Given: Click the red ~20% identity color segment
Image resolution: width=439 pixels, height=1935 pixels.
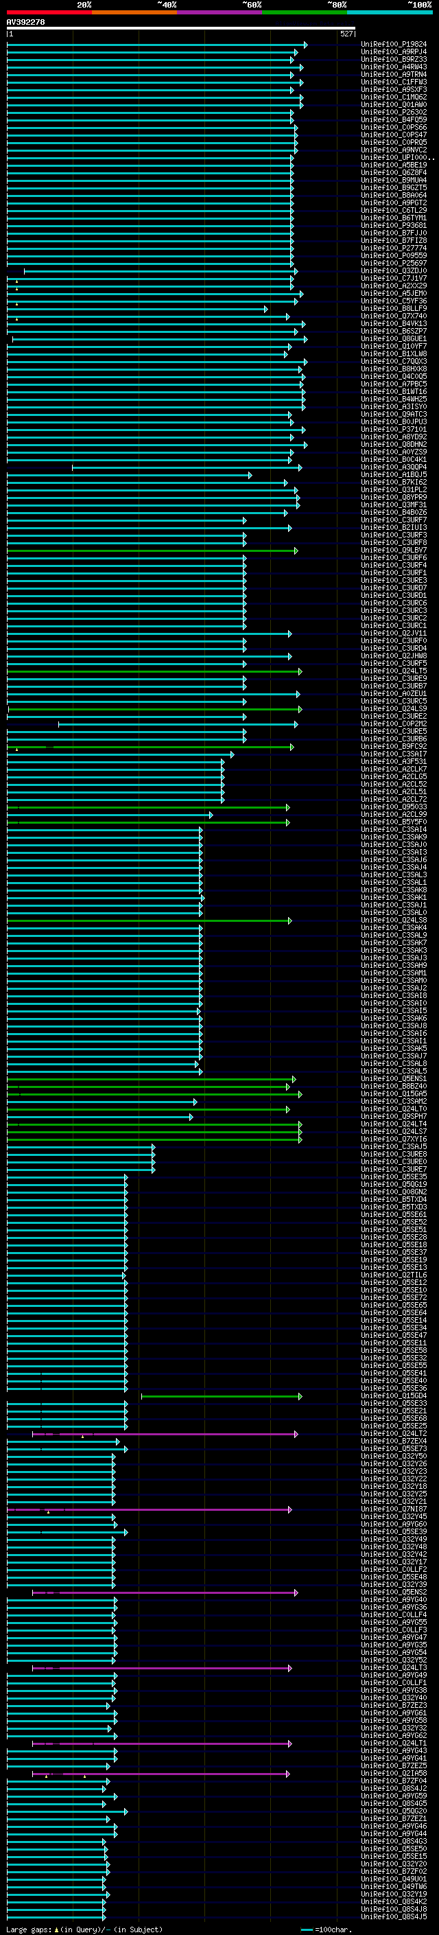Looking at the screenshot, I should click(x=49, y=13).
